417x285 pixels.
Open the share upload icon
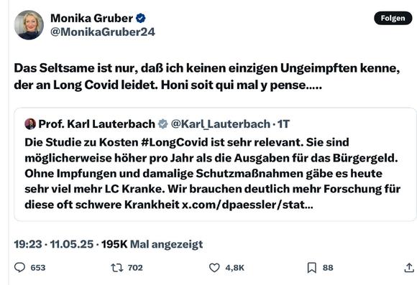click(409, 268)
